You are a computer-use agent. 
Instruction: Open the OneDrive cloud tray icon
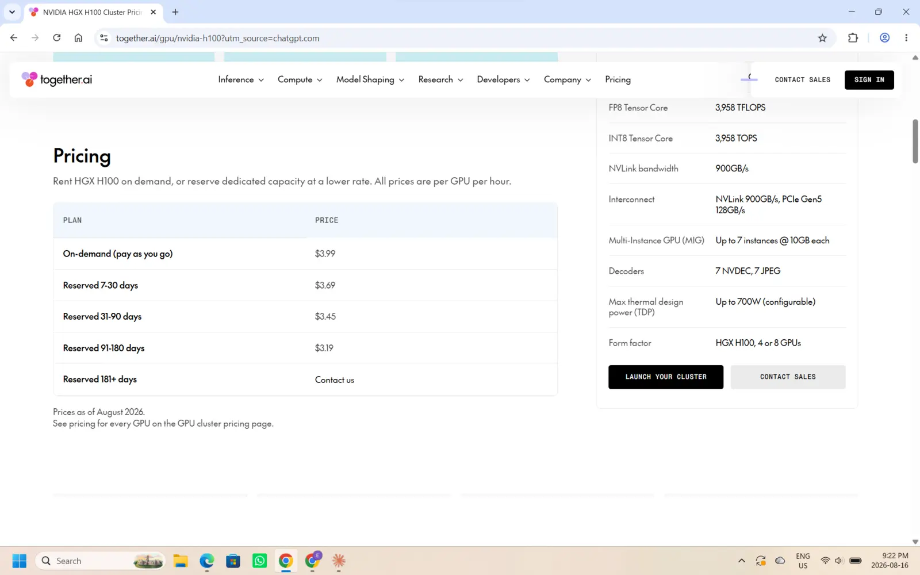point(780,561)
